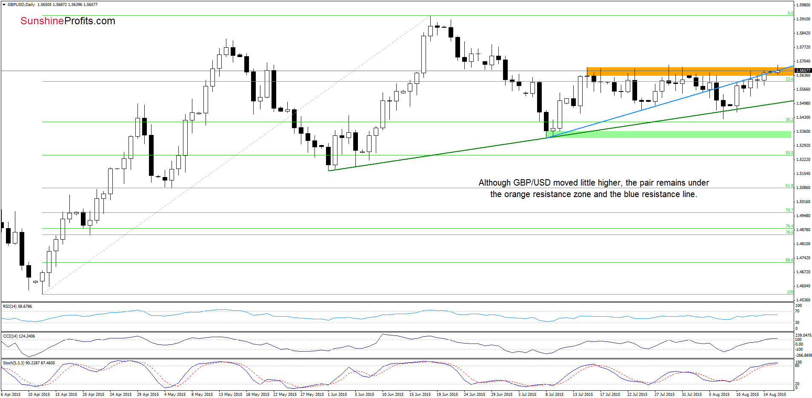Click the 1.52220 price axis label

803,160
